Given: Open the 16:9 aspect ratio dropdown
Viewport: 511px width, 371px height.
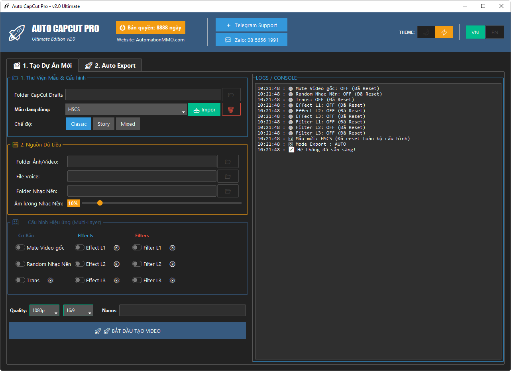Looking at the screenshot, I should pyautogui.click(x=78, y=310).
